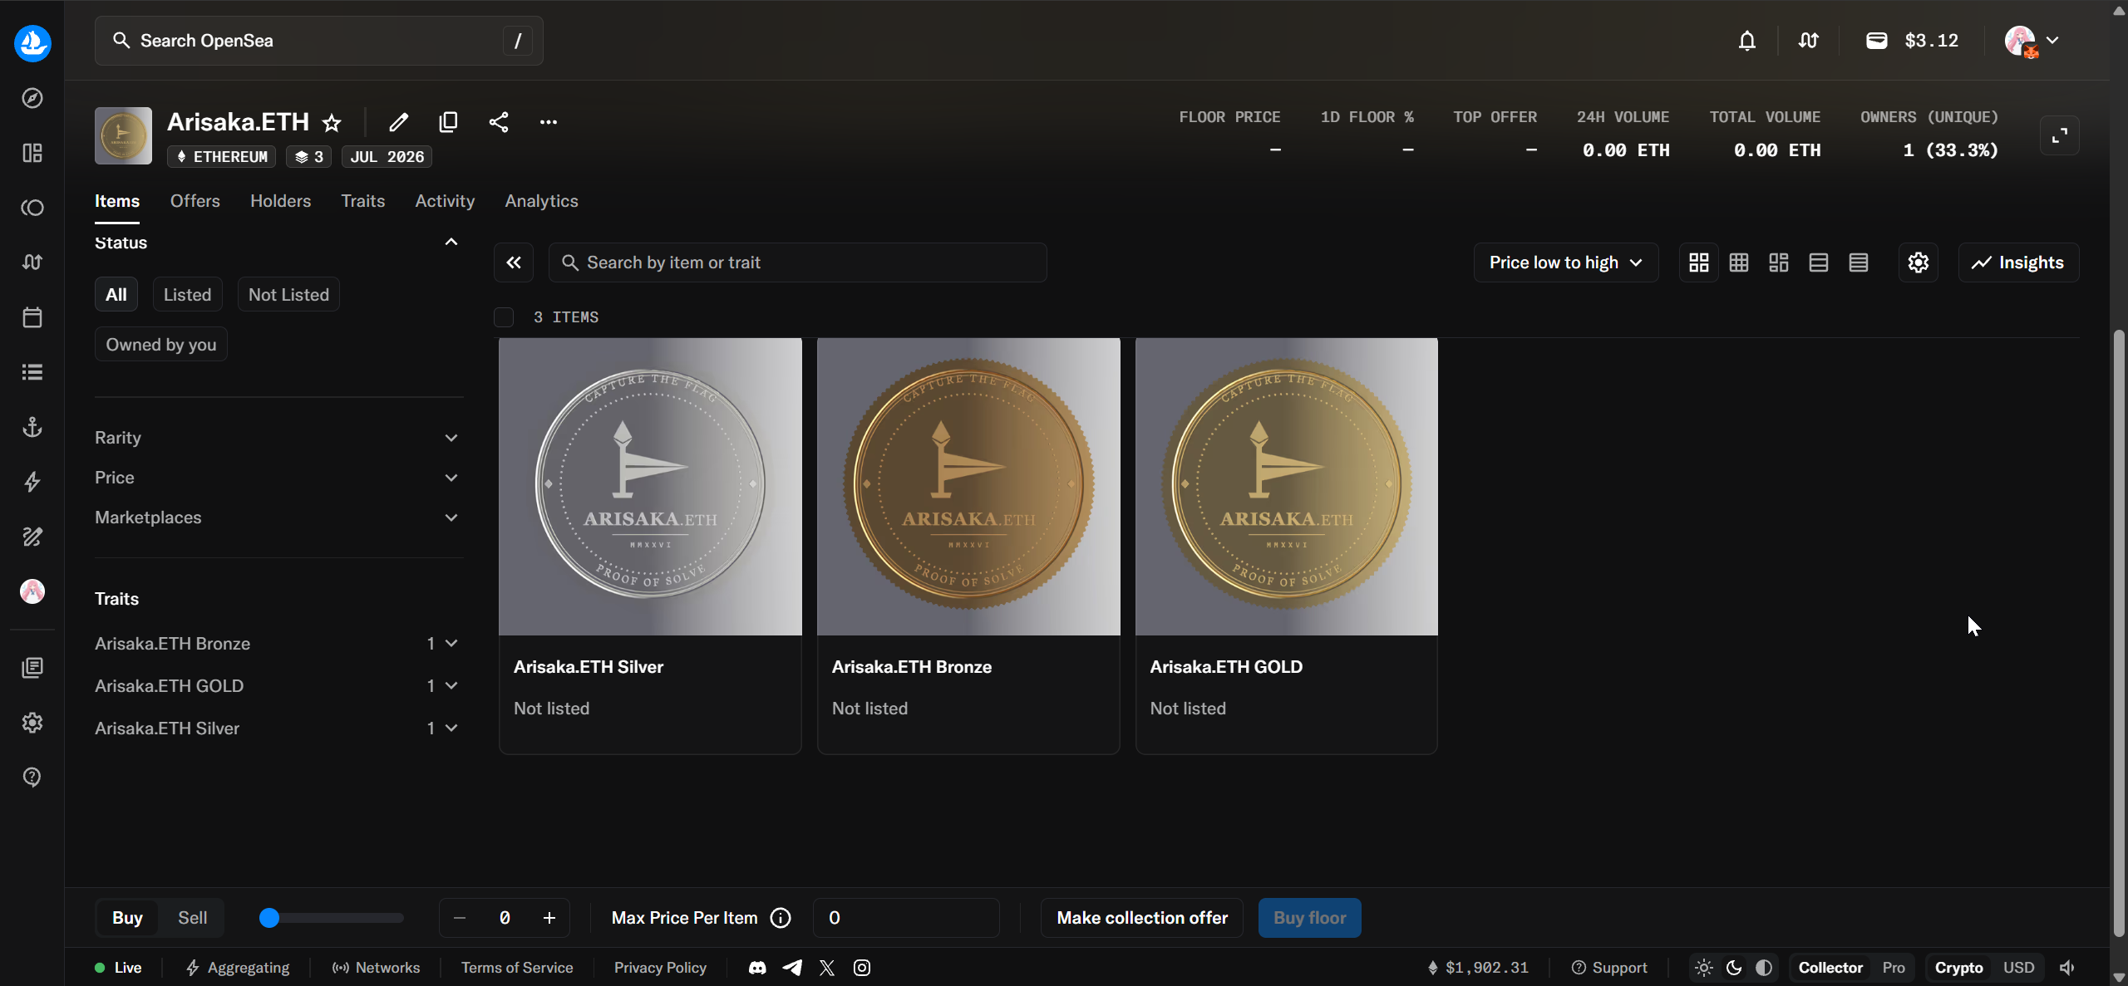Viewport: 2128px width, 986px height.
Task: Expand the collection stats fullscreen icon
Action: coord(2060,135)
